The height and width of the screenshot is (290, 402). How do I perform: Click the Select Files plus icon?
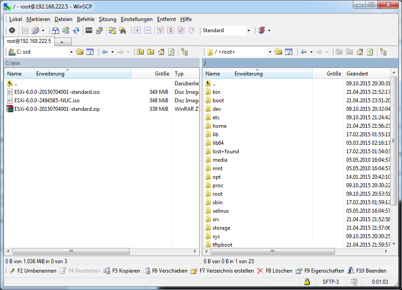tap(137, 30)
